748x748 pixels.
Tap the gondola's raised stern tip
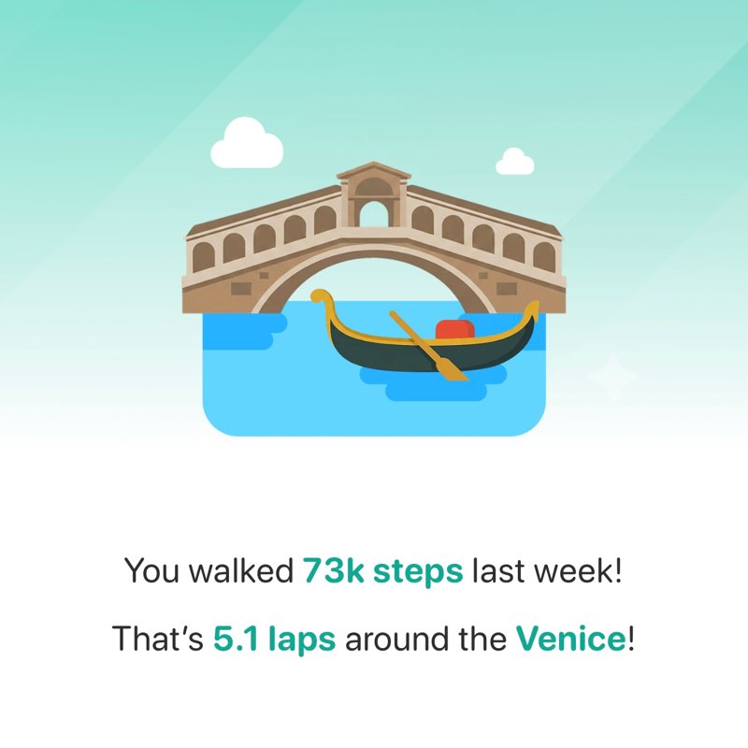point(533,307)
